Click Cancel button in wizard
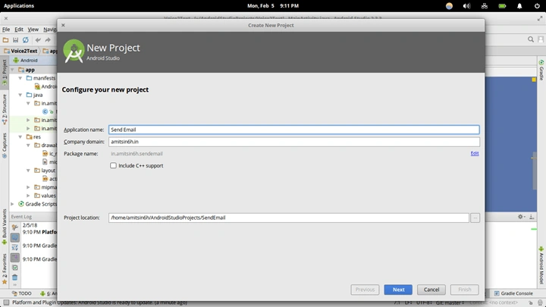546x307 pixels. tap(431, 290)
